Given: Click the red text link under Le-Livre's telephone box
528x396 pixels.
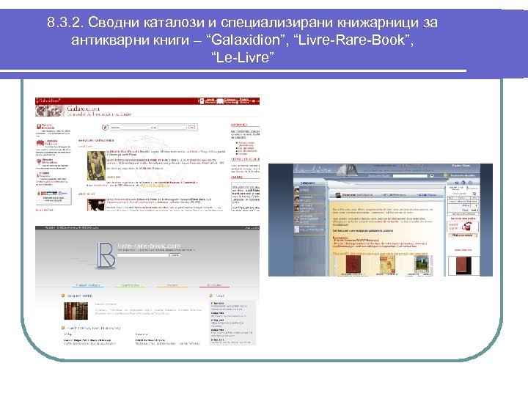Looking at the screenshot, I should pyautogui.click(x=463, y=250).
